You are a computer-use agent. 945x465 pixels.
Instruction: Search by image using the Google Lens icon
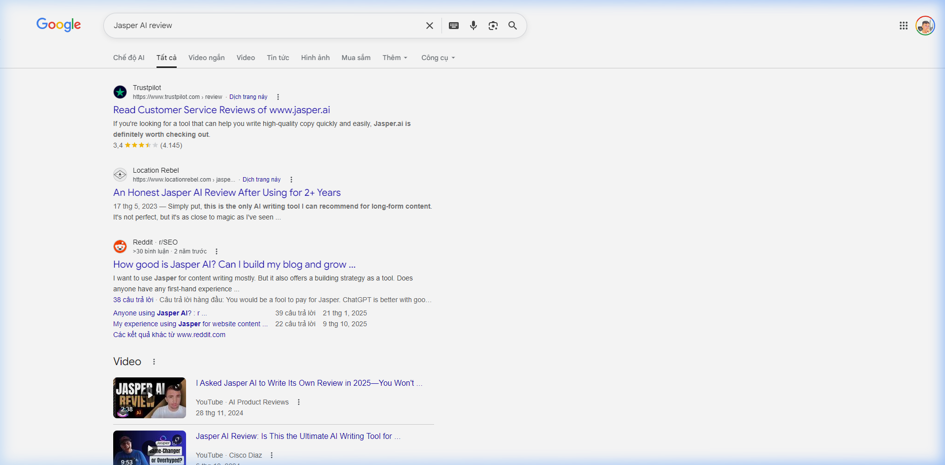coord(493,25)
